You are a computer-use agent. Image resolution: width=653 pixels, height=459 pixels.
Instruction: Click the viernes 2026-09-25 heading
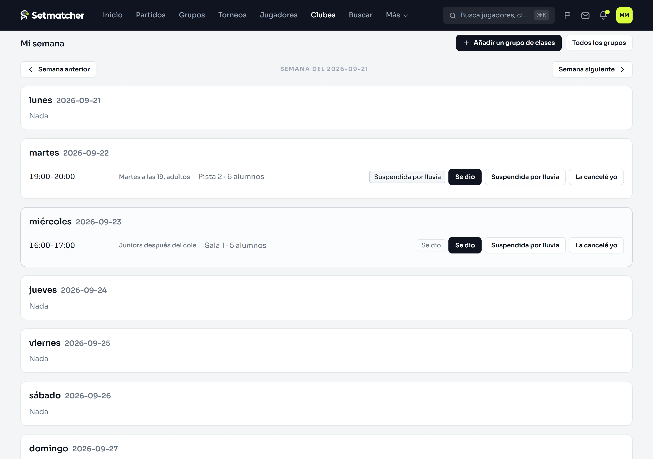(69, 343)
